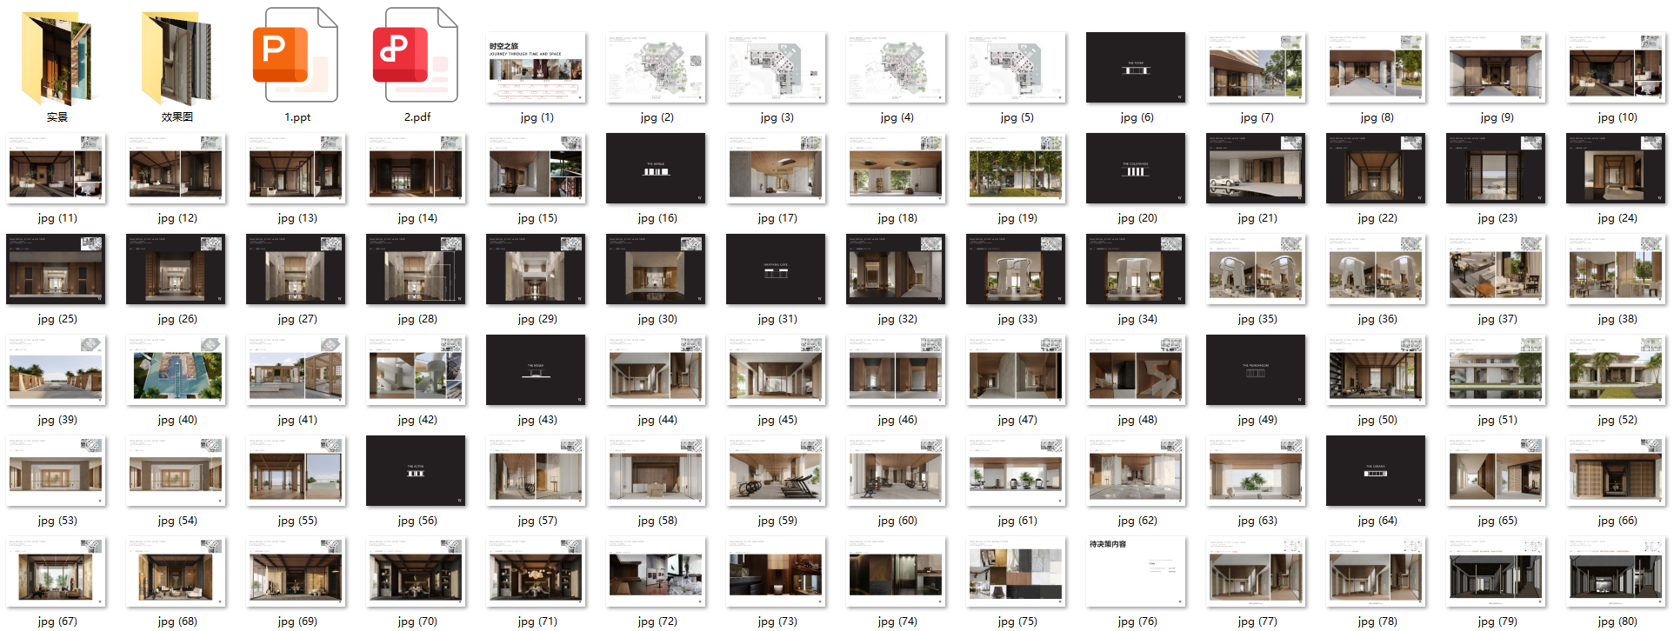Select the jpg (75) material board thumbnail
Screen dimensions: 1674x631
tap(1015, 571)
